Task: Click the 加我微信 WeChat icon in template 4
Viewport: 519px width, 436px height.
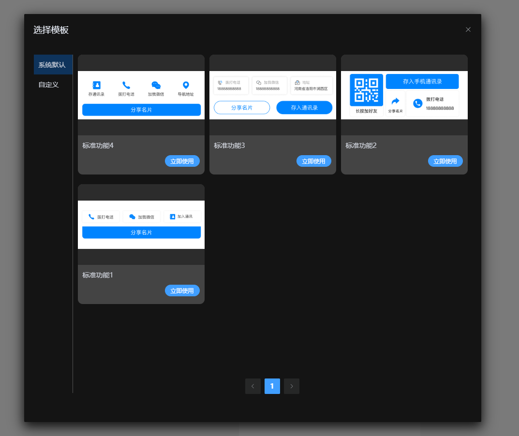Action: click(156, 85)
